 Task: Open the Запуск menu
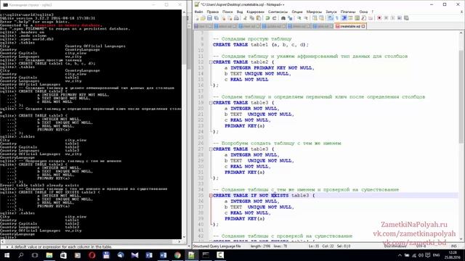tap(331, 12)
